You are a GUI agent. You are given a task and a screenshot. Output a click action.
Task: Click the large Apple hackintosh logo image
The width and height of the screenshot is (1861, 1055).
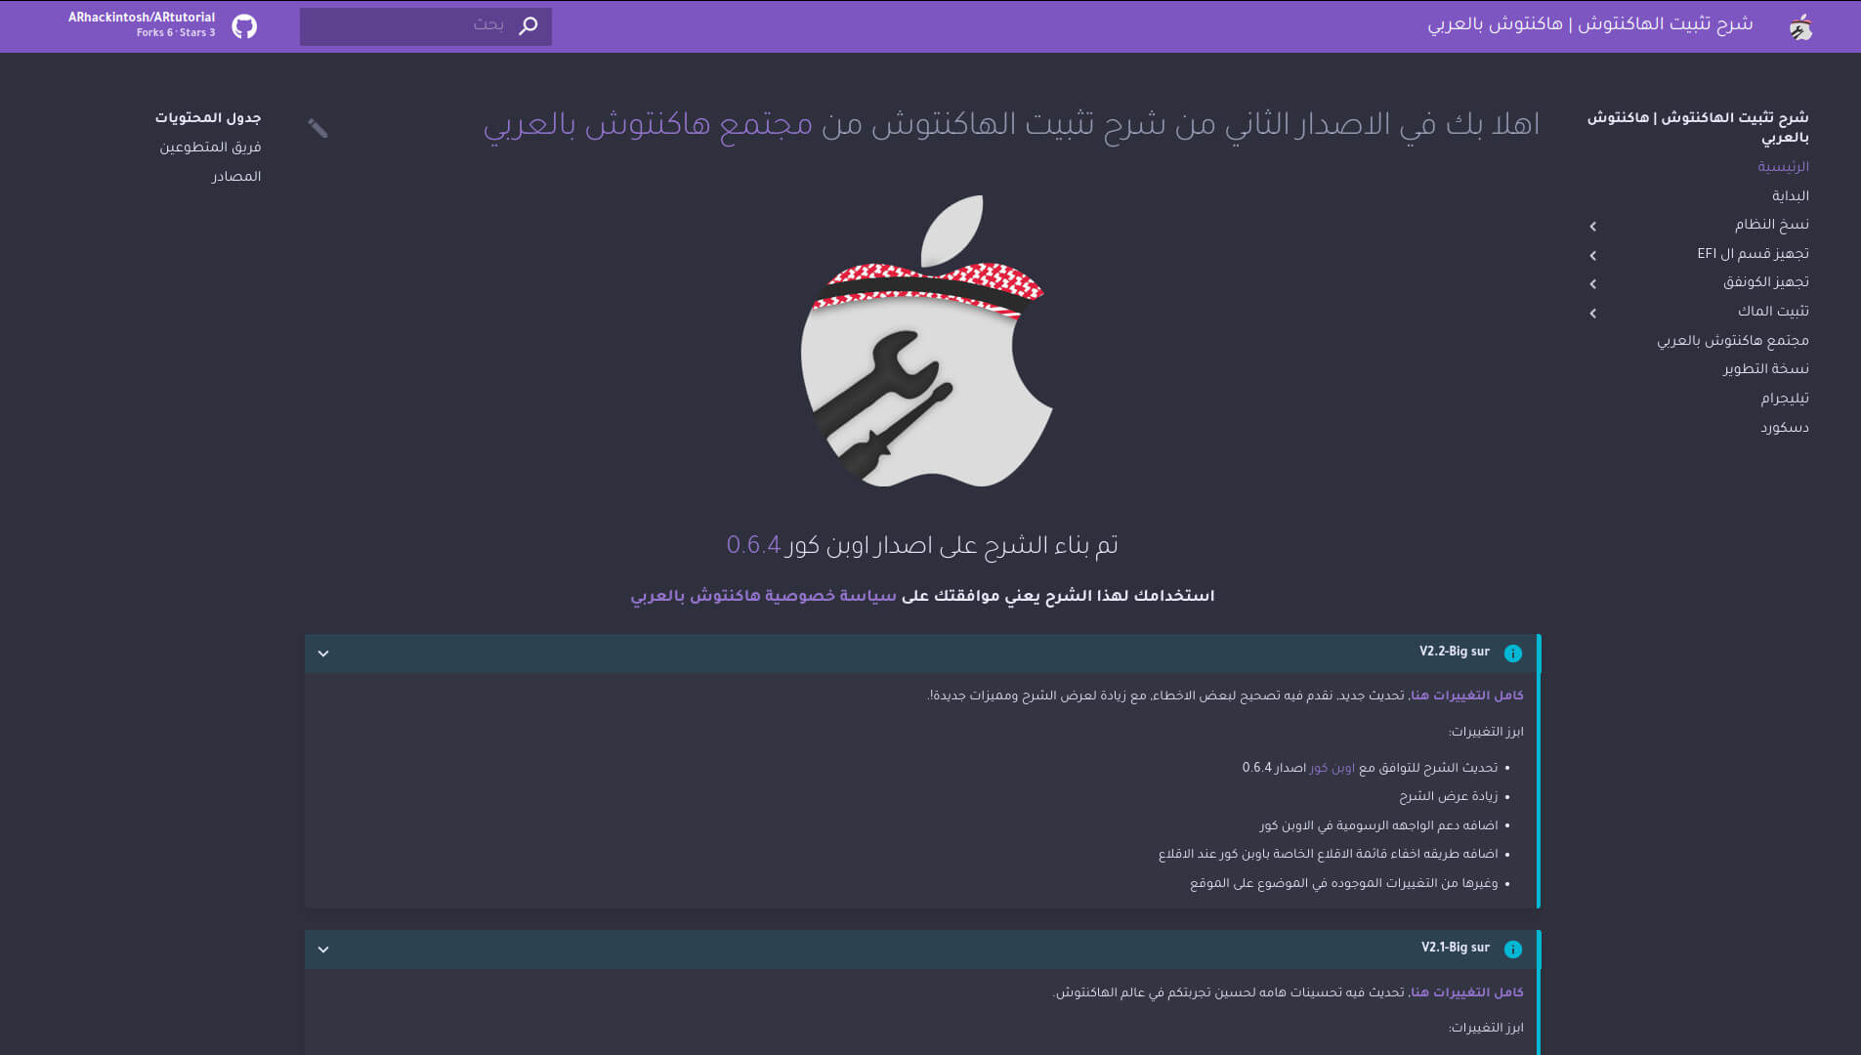click(926, 341)
